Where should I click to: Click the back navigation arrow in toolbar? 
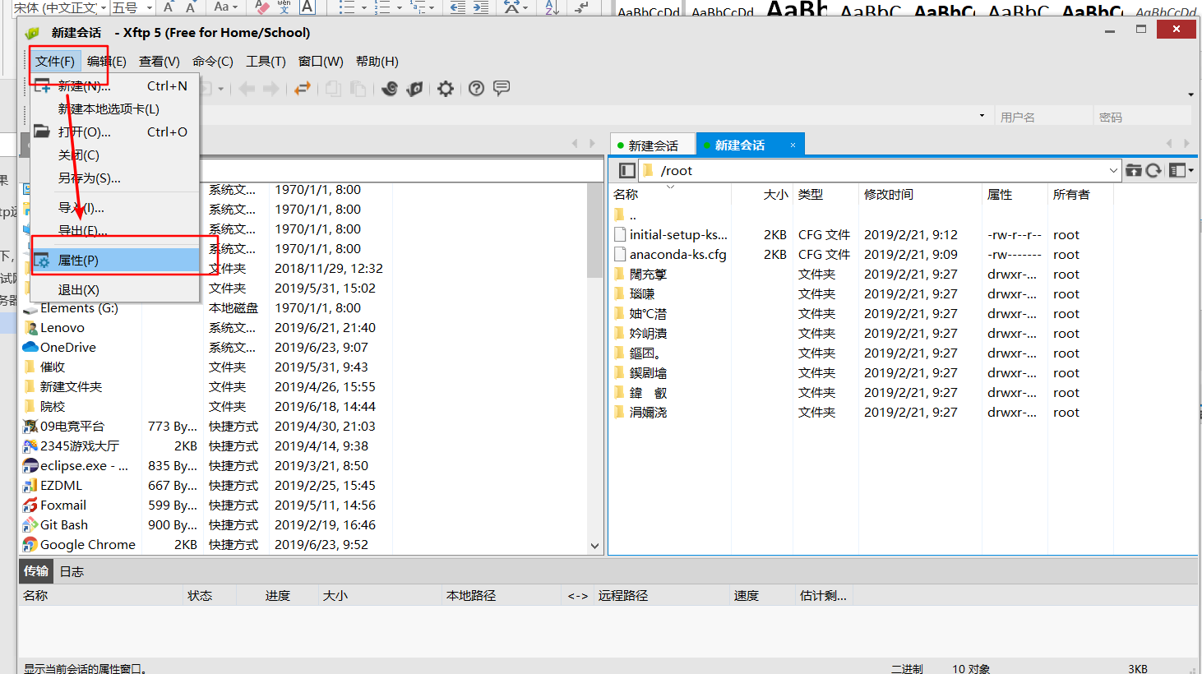pyautogui.click(x=247, y=88)
